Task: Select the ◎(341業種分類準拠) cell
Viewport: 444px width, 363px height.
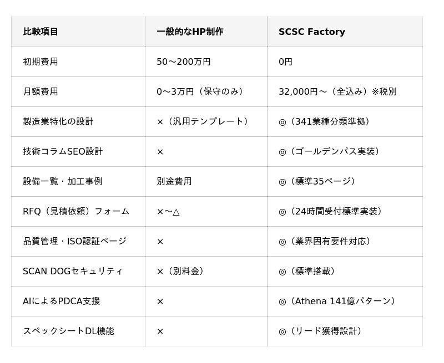Action: [x=326, y=121]
